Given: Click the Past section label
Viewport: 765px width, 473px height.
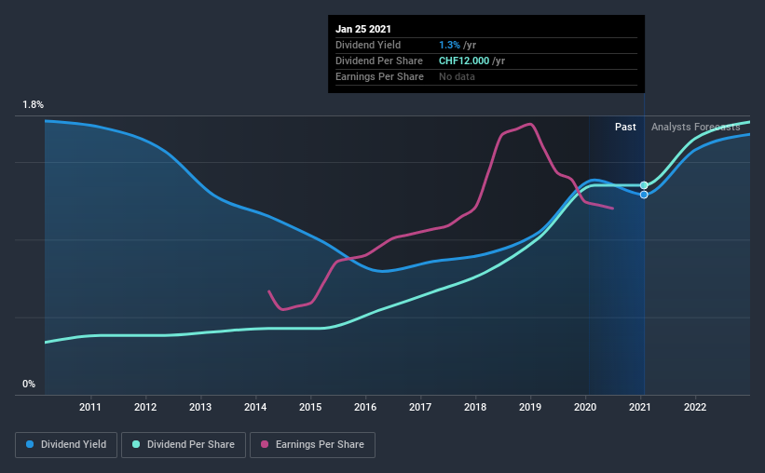Looking at the screenshot, I should 625,127.
